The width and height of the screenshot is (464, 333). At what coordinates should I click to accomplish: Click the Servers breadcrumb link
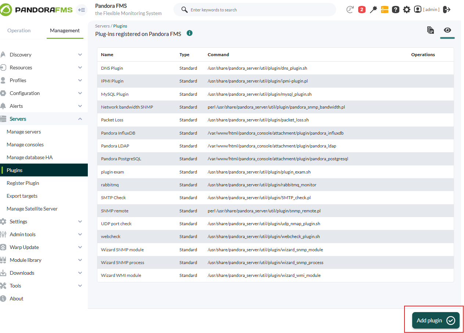pos(102,26)
